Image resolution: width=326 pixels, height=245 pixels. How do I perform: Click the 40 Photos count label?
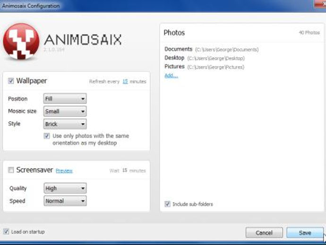(x=309, y=33)
